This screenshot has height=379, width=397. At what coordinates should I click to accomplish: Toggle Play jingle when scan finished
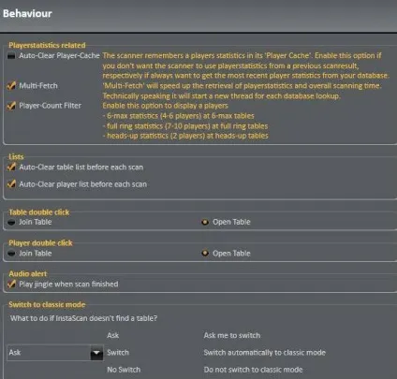coord(11,284)
